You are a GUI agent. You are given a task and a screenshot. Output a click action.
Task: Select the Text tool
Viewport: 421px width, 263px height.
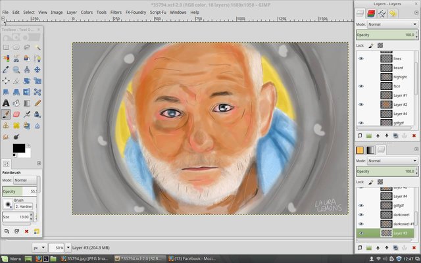[x=6, y=103]
